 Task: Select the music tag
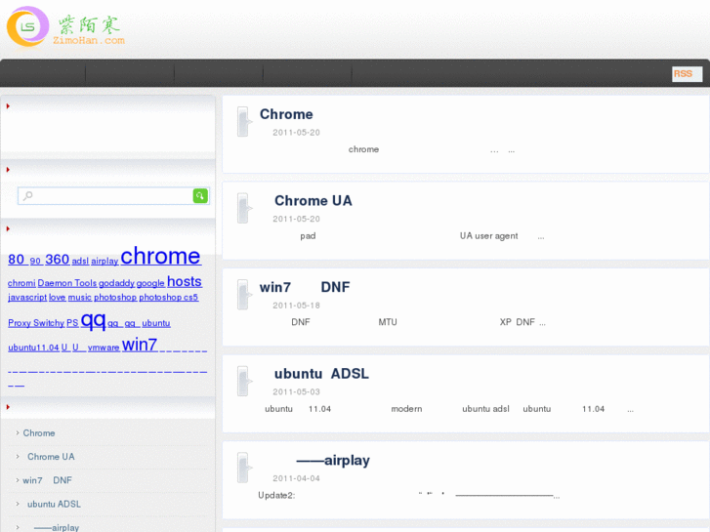[80, 298]
